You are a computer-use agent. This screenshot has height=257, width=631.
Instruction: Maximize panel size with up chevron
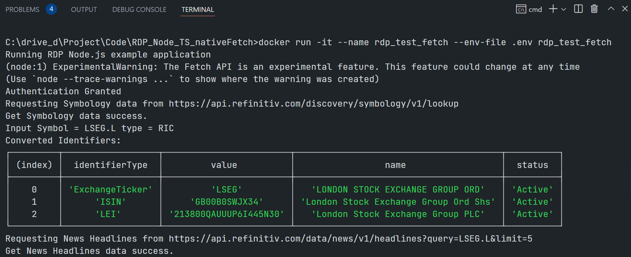click(x=611, y=9)
